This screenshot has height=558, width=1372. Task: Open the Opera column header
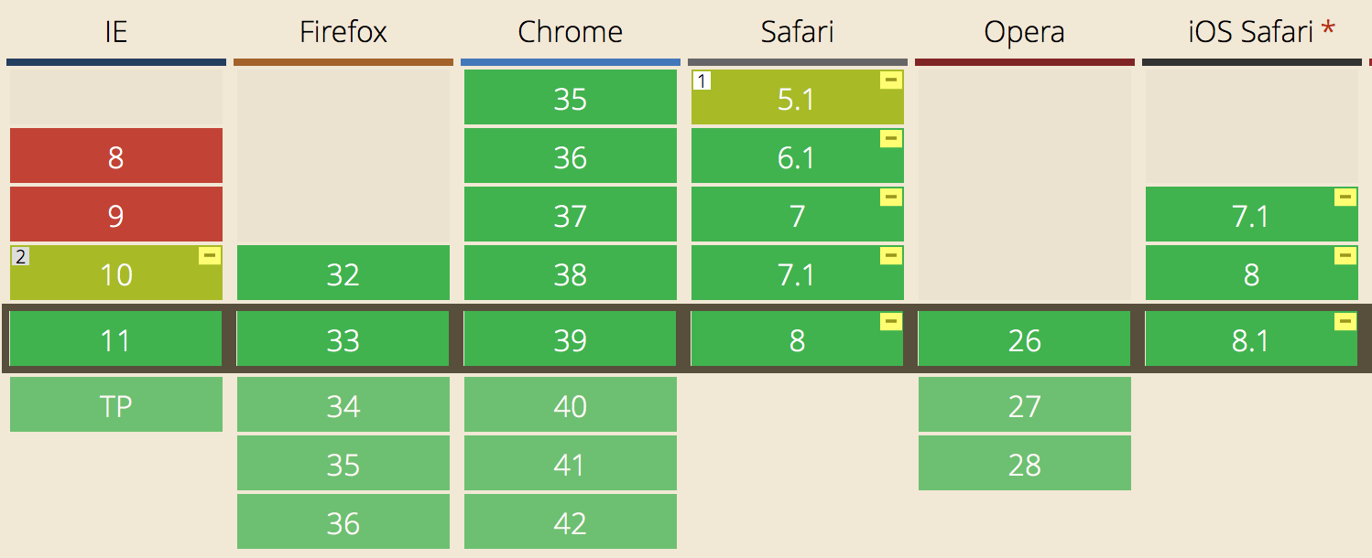tap(1024, 32)
